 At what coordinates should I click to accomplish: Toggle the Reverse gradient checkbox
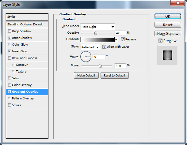click(123, 39)
